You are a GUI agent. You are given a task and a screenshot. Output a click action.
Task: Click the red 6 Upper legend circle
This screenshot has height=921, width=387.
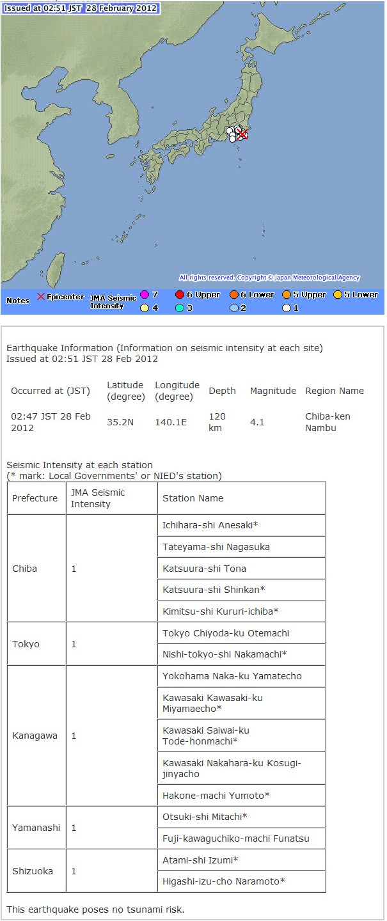[x=180, y=295]
